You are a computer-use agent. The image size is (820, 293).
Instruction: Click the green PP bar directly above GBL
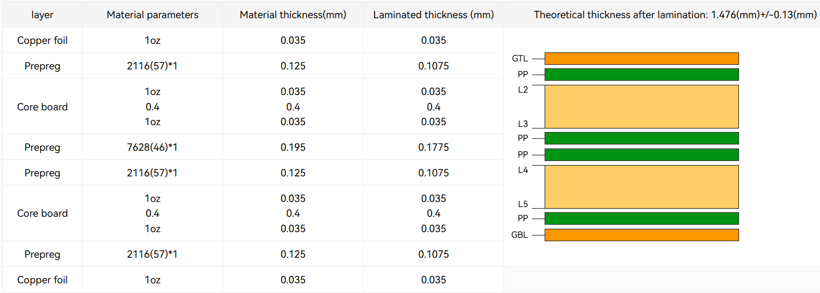642,218
